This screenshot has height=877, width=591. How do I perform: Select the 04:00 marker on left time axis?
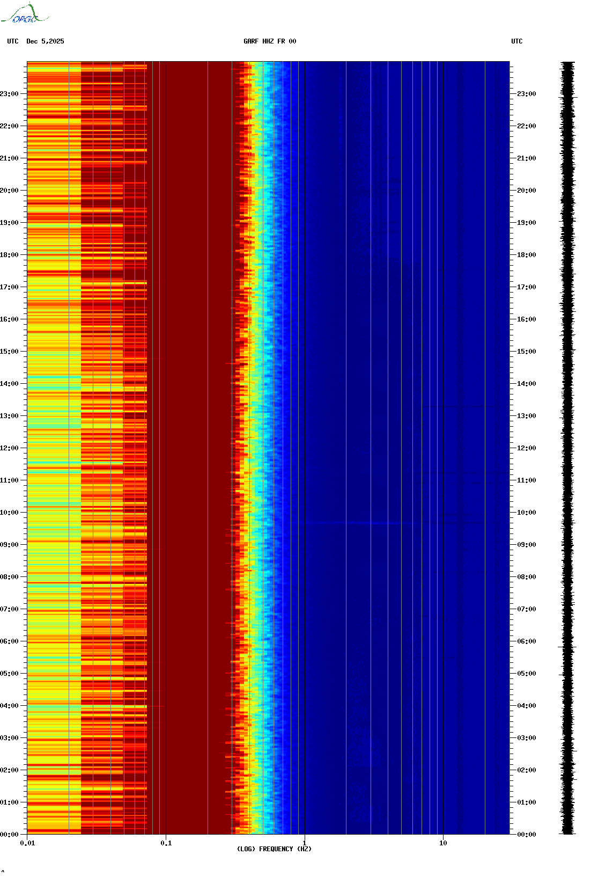(9, 706)
